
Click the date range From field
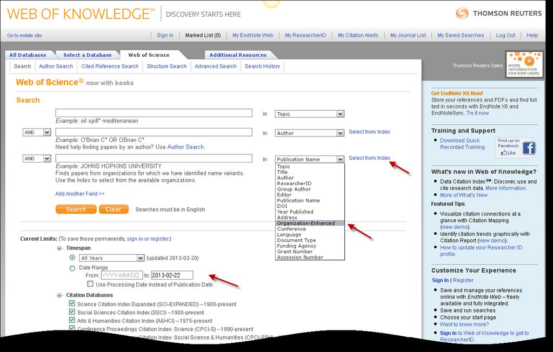pos(122,275)
